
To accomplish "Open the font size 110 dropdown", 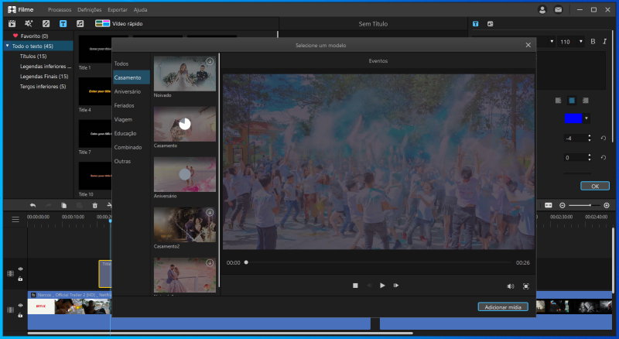I will [x=581, y=42].
